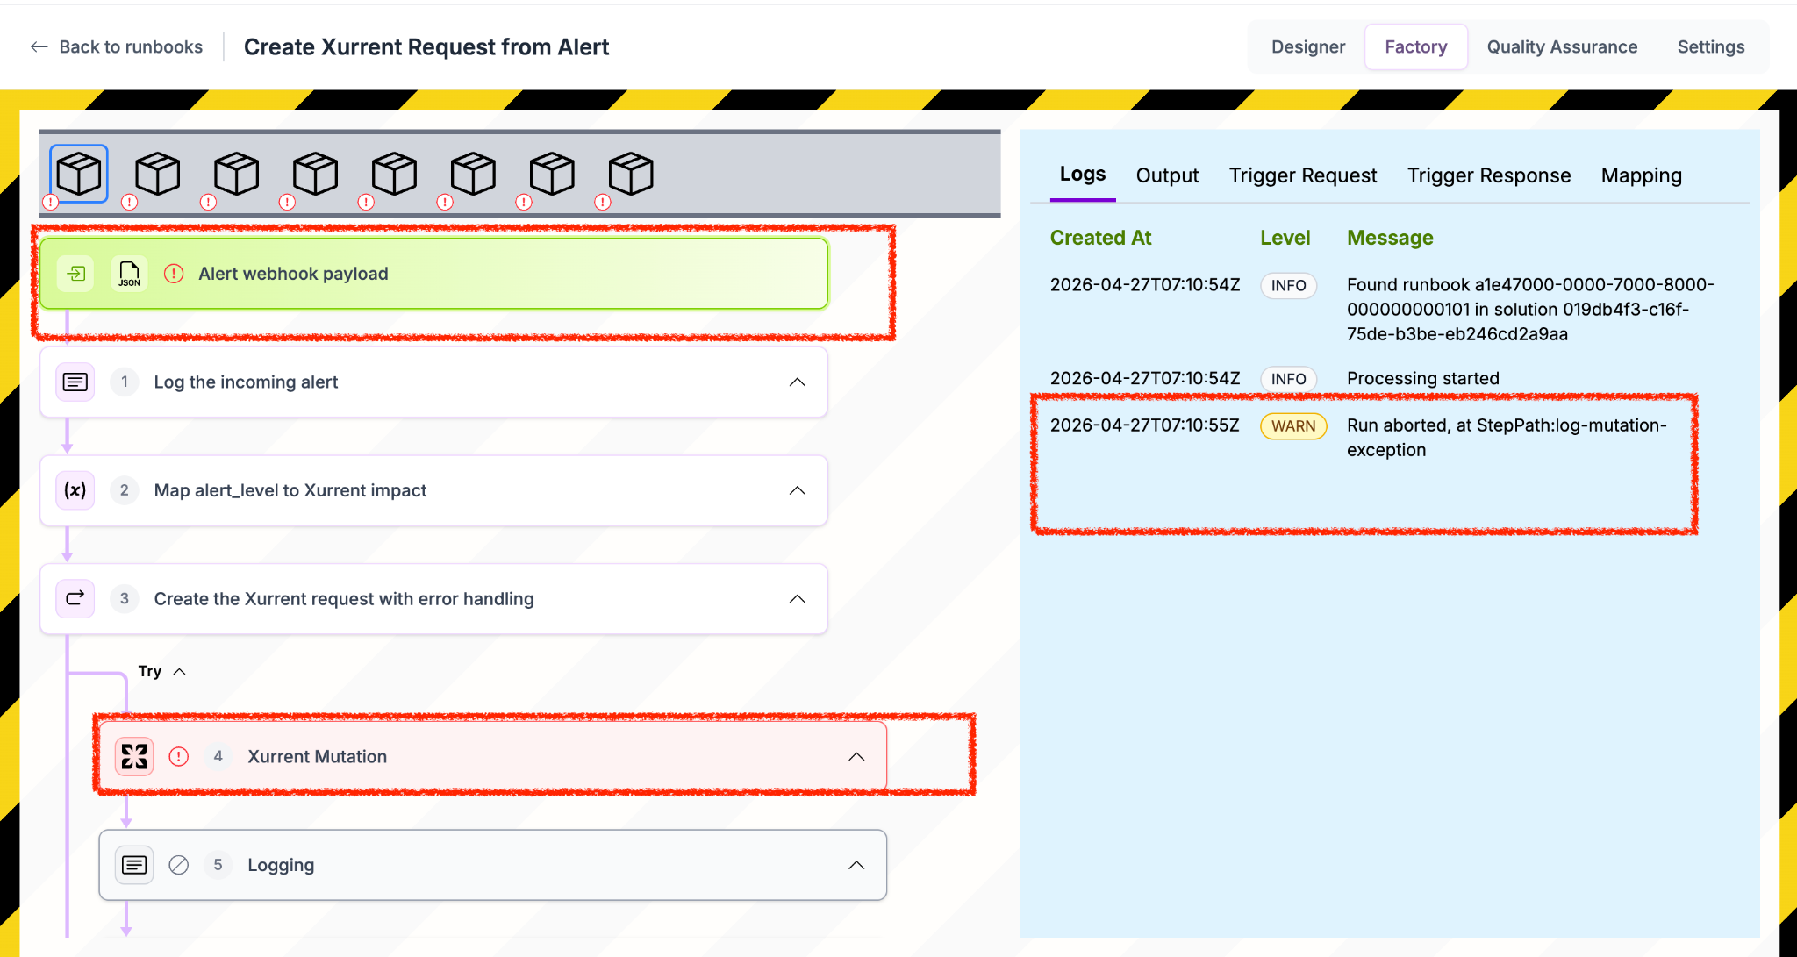The image size is (1797, 957).
Task: Switch to the Output tab
Action: click(1167, 175)
